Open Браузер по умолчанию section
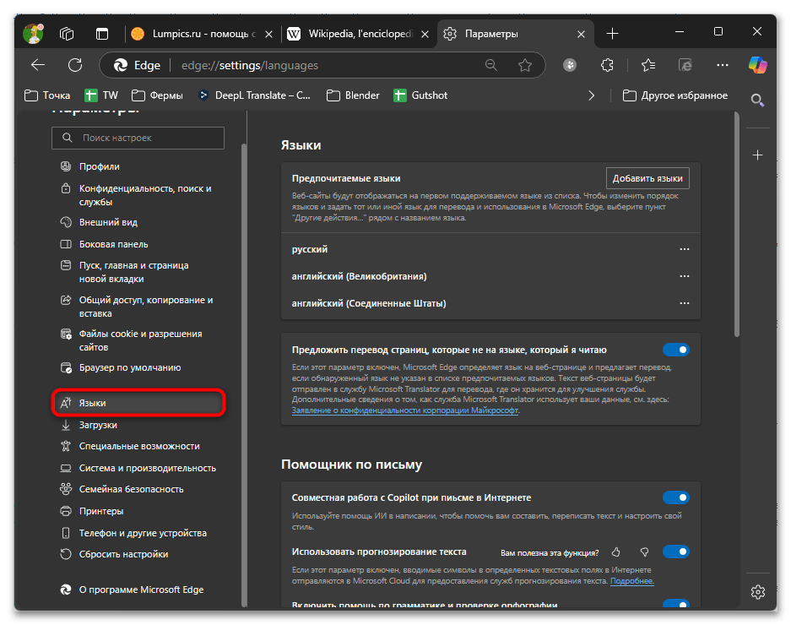This screenshot has height=625, width=791. [130, 367]
